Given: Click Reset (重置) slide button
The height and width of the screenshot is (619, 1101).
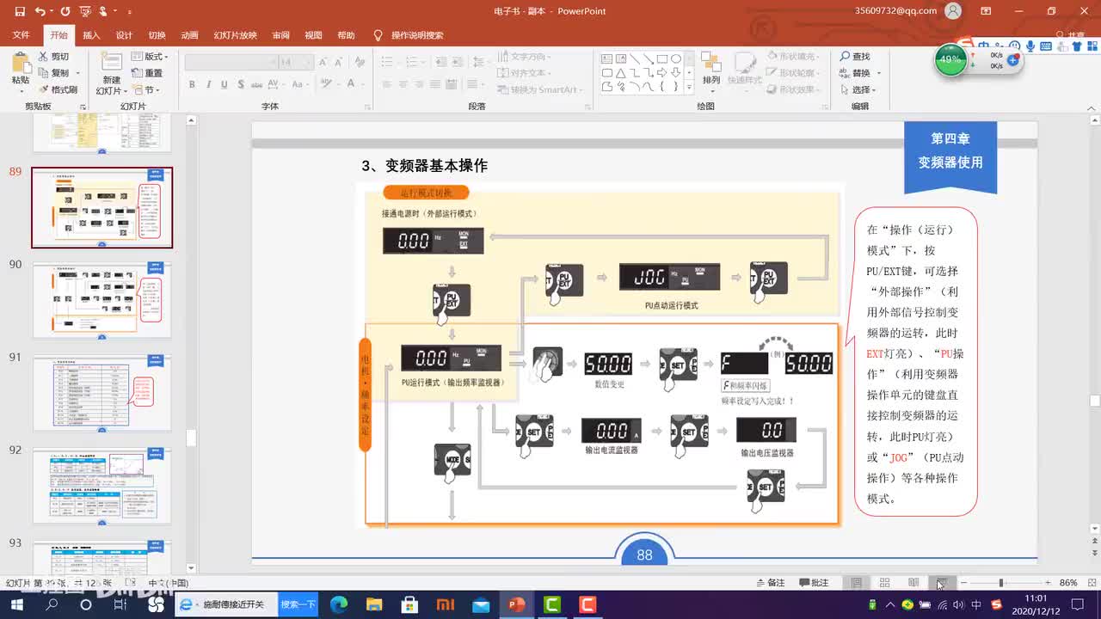Looking at the screenshot, I should (147, 73).
